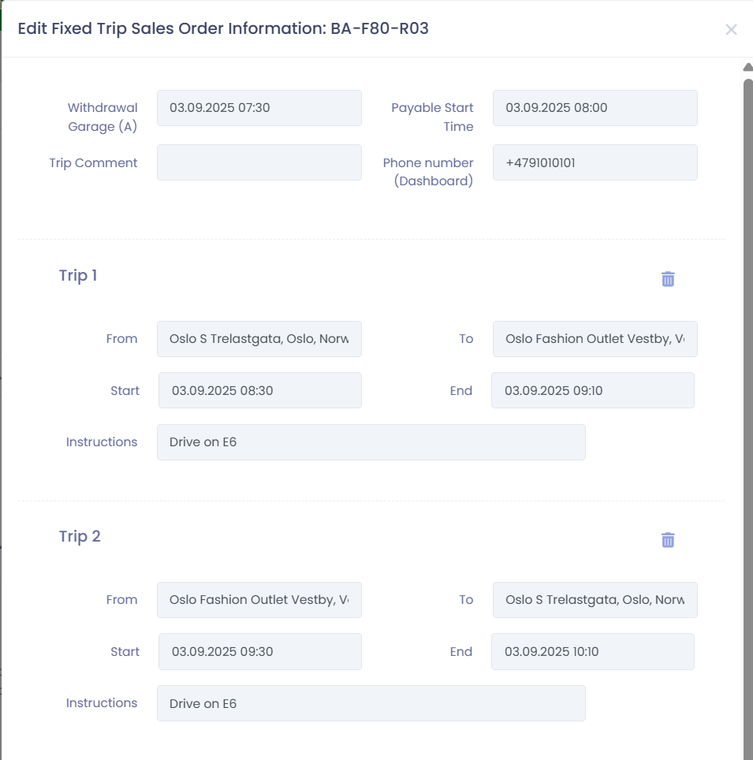753x760 pixels.
Task: Close the Edit Fixed Trip dialog
Action: tap(731, 30)
